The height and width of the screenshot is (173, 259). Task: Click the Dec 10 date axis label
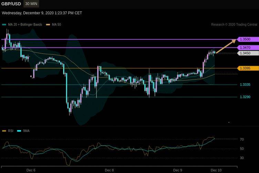216,170
